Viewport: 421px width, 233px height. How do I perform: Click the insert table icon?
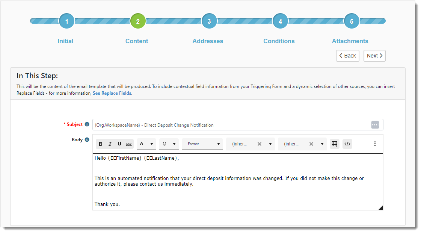point(335,144)
